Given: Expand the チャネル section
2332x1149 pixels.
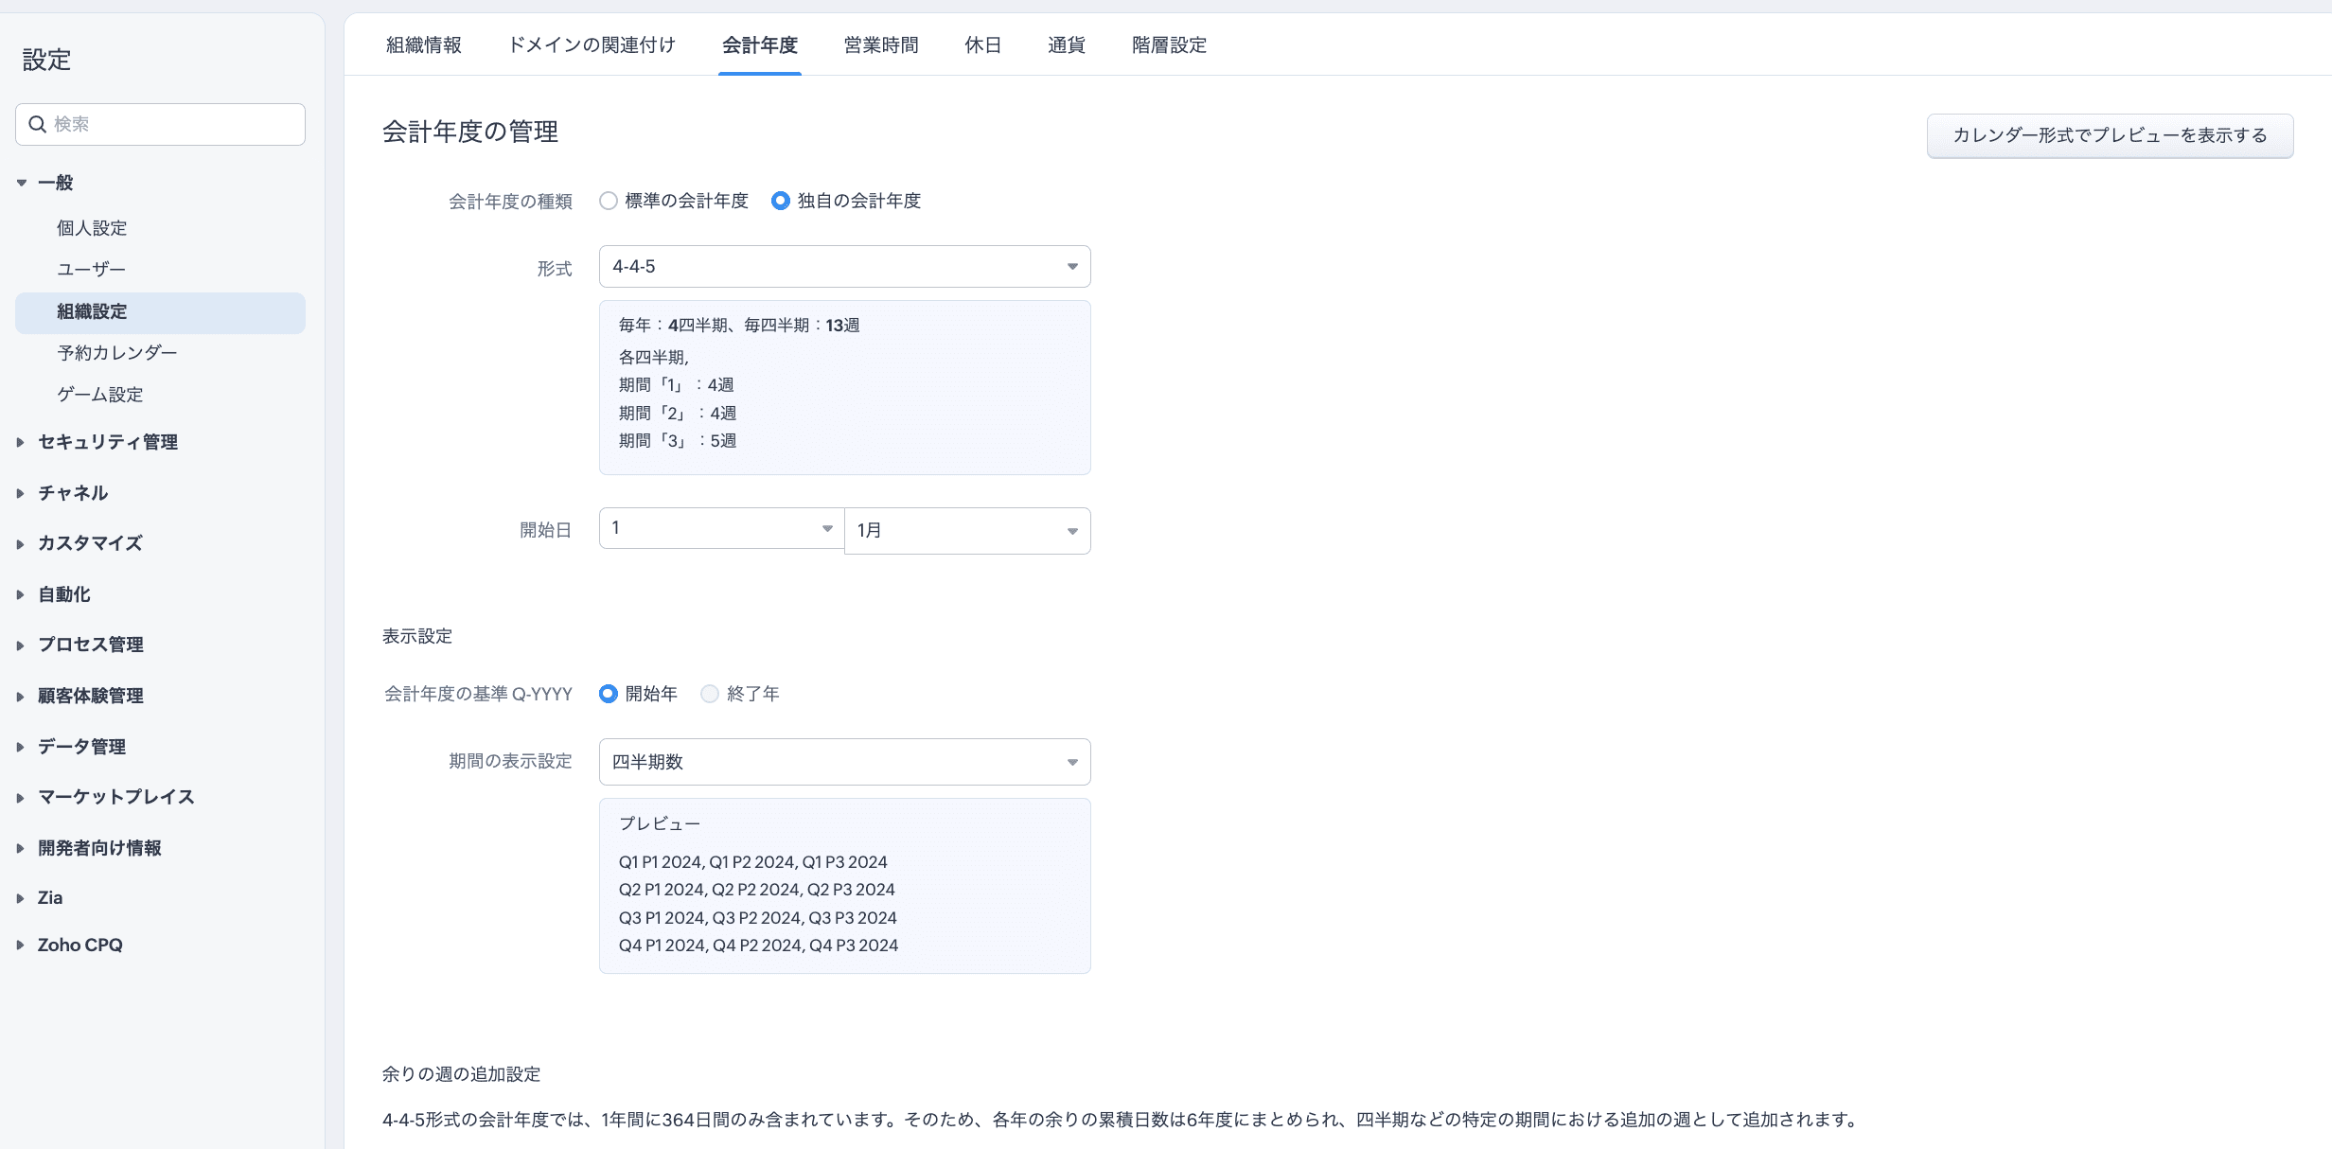Looking at the screenshot, I should [21, 493].
